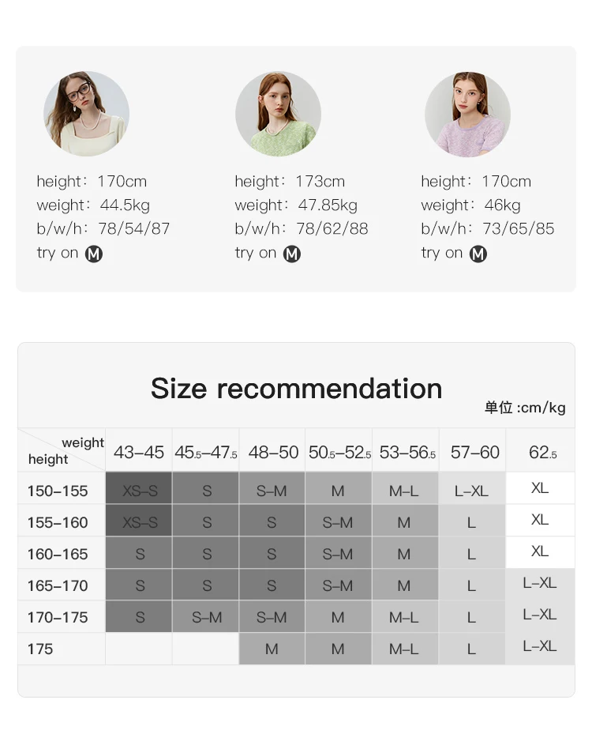Click L–XL cell in the 175 row
The image size is (592, 745).
[x=540, y=647]
